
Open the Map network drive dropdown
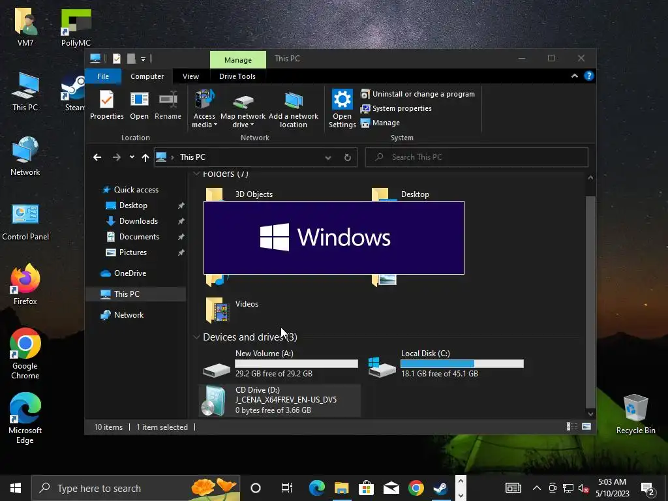coord(243,109)
